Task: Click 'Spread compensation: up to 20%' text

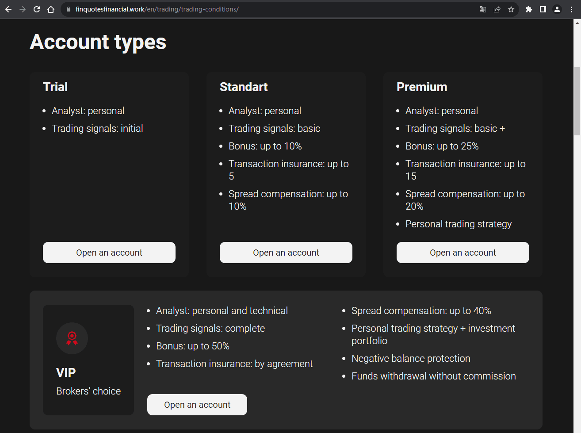Action: point(465,200)
